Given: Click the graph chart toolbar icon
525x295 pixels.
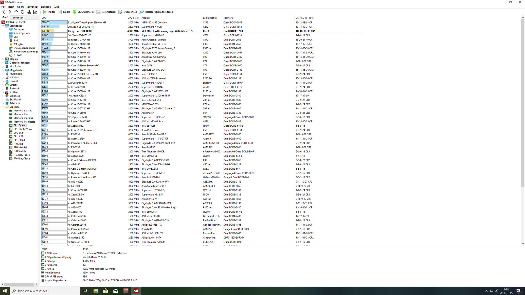Looking at the screenshot, I should click(x=35, y=12).
